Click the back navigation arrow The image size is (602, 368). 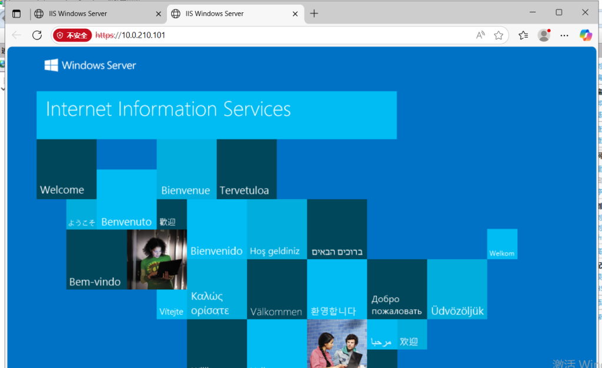click(16, 35)
